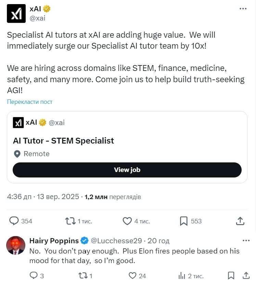This screenshot has width=256, height=283.
Task: Like the xAI post with heart icon
Action: 127,221
